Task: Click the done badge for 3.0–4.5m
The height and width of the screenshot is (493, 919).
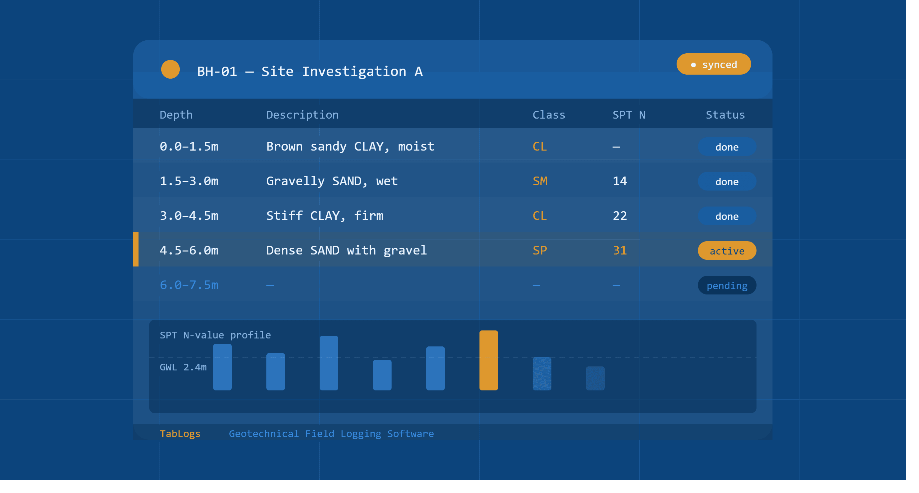Action: coord(727,216)
